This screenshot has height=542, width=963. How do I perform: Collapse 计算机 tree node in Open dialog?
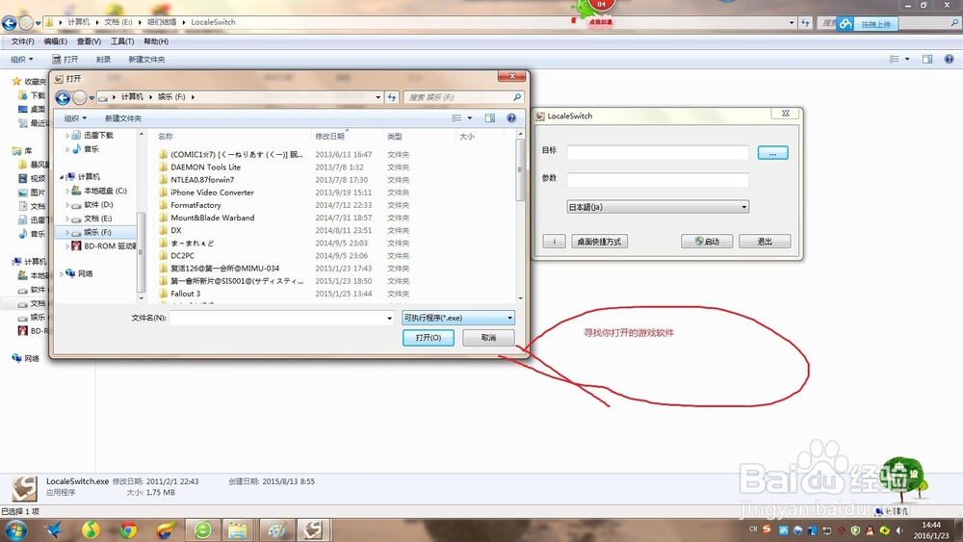tap(62, 177)
